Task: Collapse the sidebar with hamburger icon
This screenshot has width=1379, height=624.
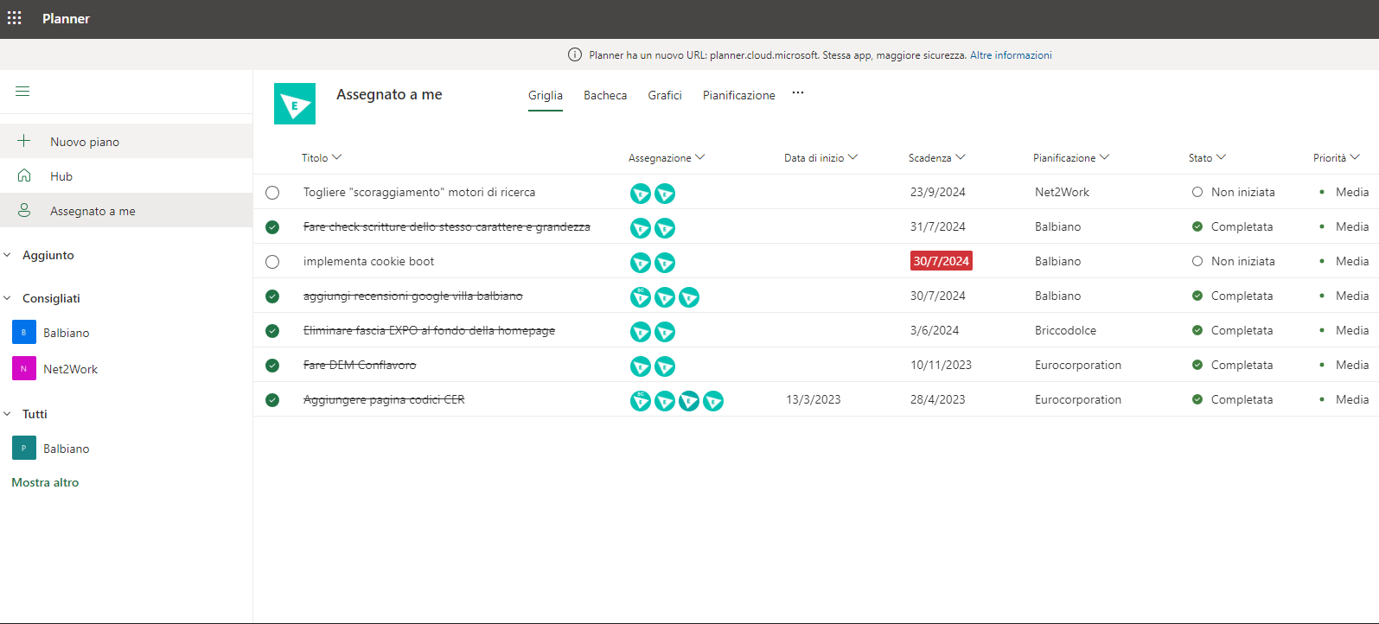Action: [22, 92]
